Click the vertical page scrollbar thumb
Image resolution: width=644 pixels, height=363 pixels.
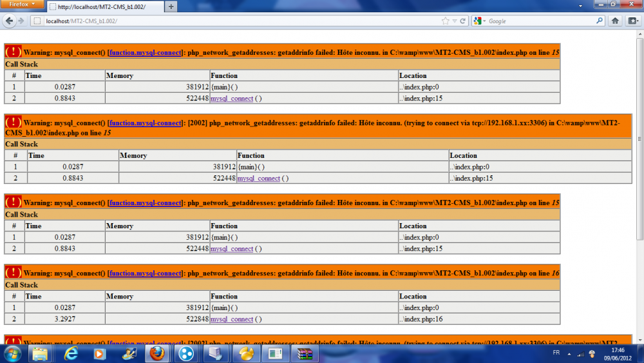pos(640,139)
